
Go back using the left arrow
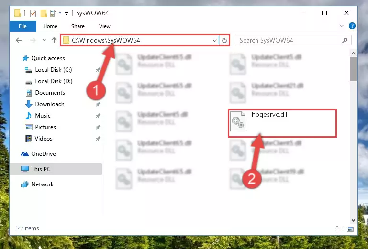pos(19,40)
